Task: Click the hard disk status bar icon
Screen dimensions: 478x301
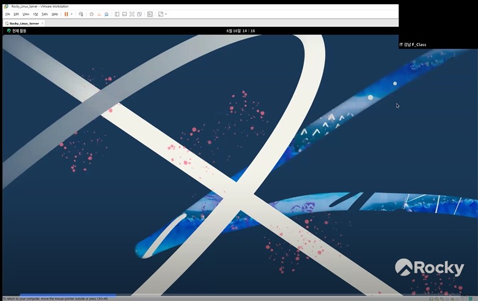Action: pos(432,299)
